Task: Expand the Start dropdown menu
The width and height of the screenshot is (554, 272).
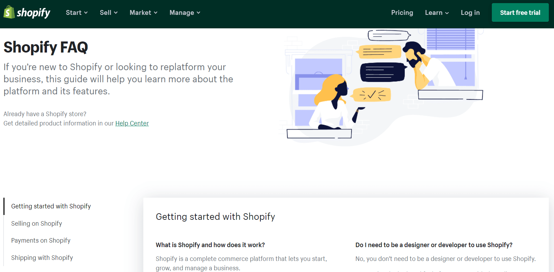Action: 77,13
